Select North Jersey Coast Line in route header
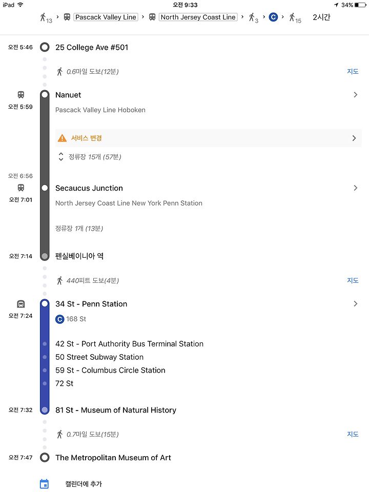Viewport: 369px width, 492px height. coord(198,17)
